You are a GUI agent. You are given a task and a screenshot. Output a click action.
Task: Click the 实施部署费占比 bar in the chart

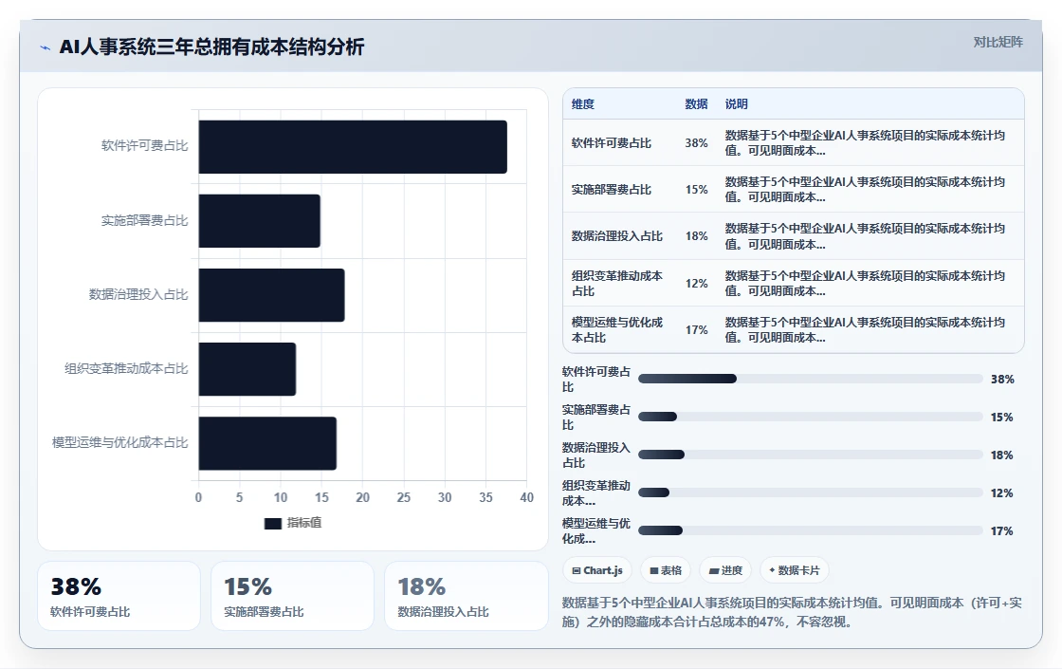click(x=260, y=221)
